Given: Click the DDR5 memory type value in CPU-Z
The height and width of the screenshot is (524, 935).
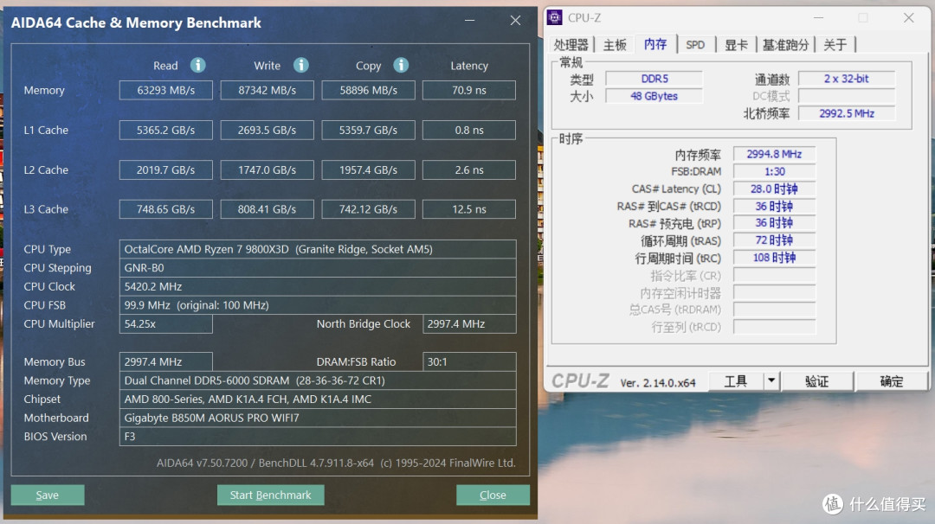Looking at the screenshot, I should click(x=654, y=79).
